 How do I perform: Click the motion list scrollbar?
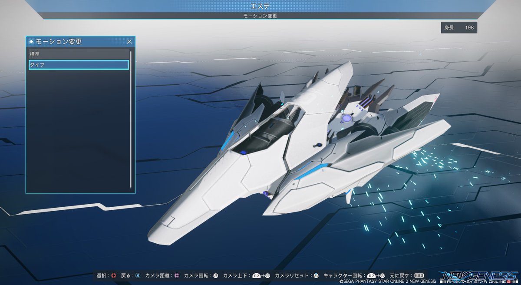(131, 119)
